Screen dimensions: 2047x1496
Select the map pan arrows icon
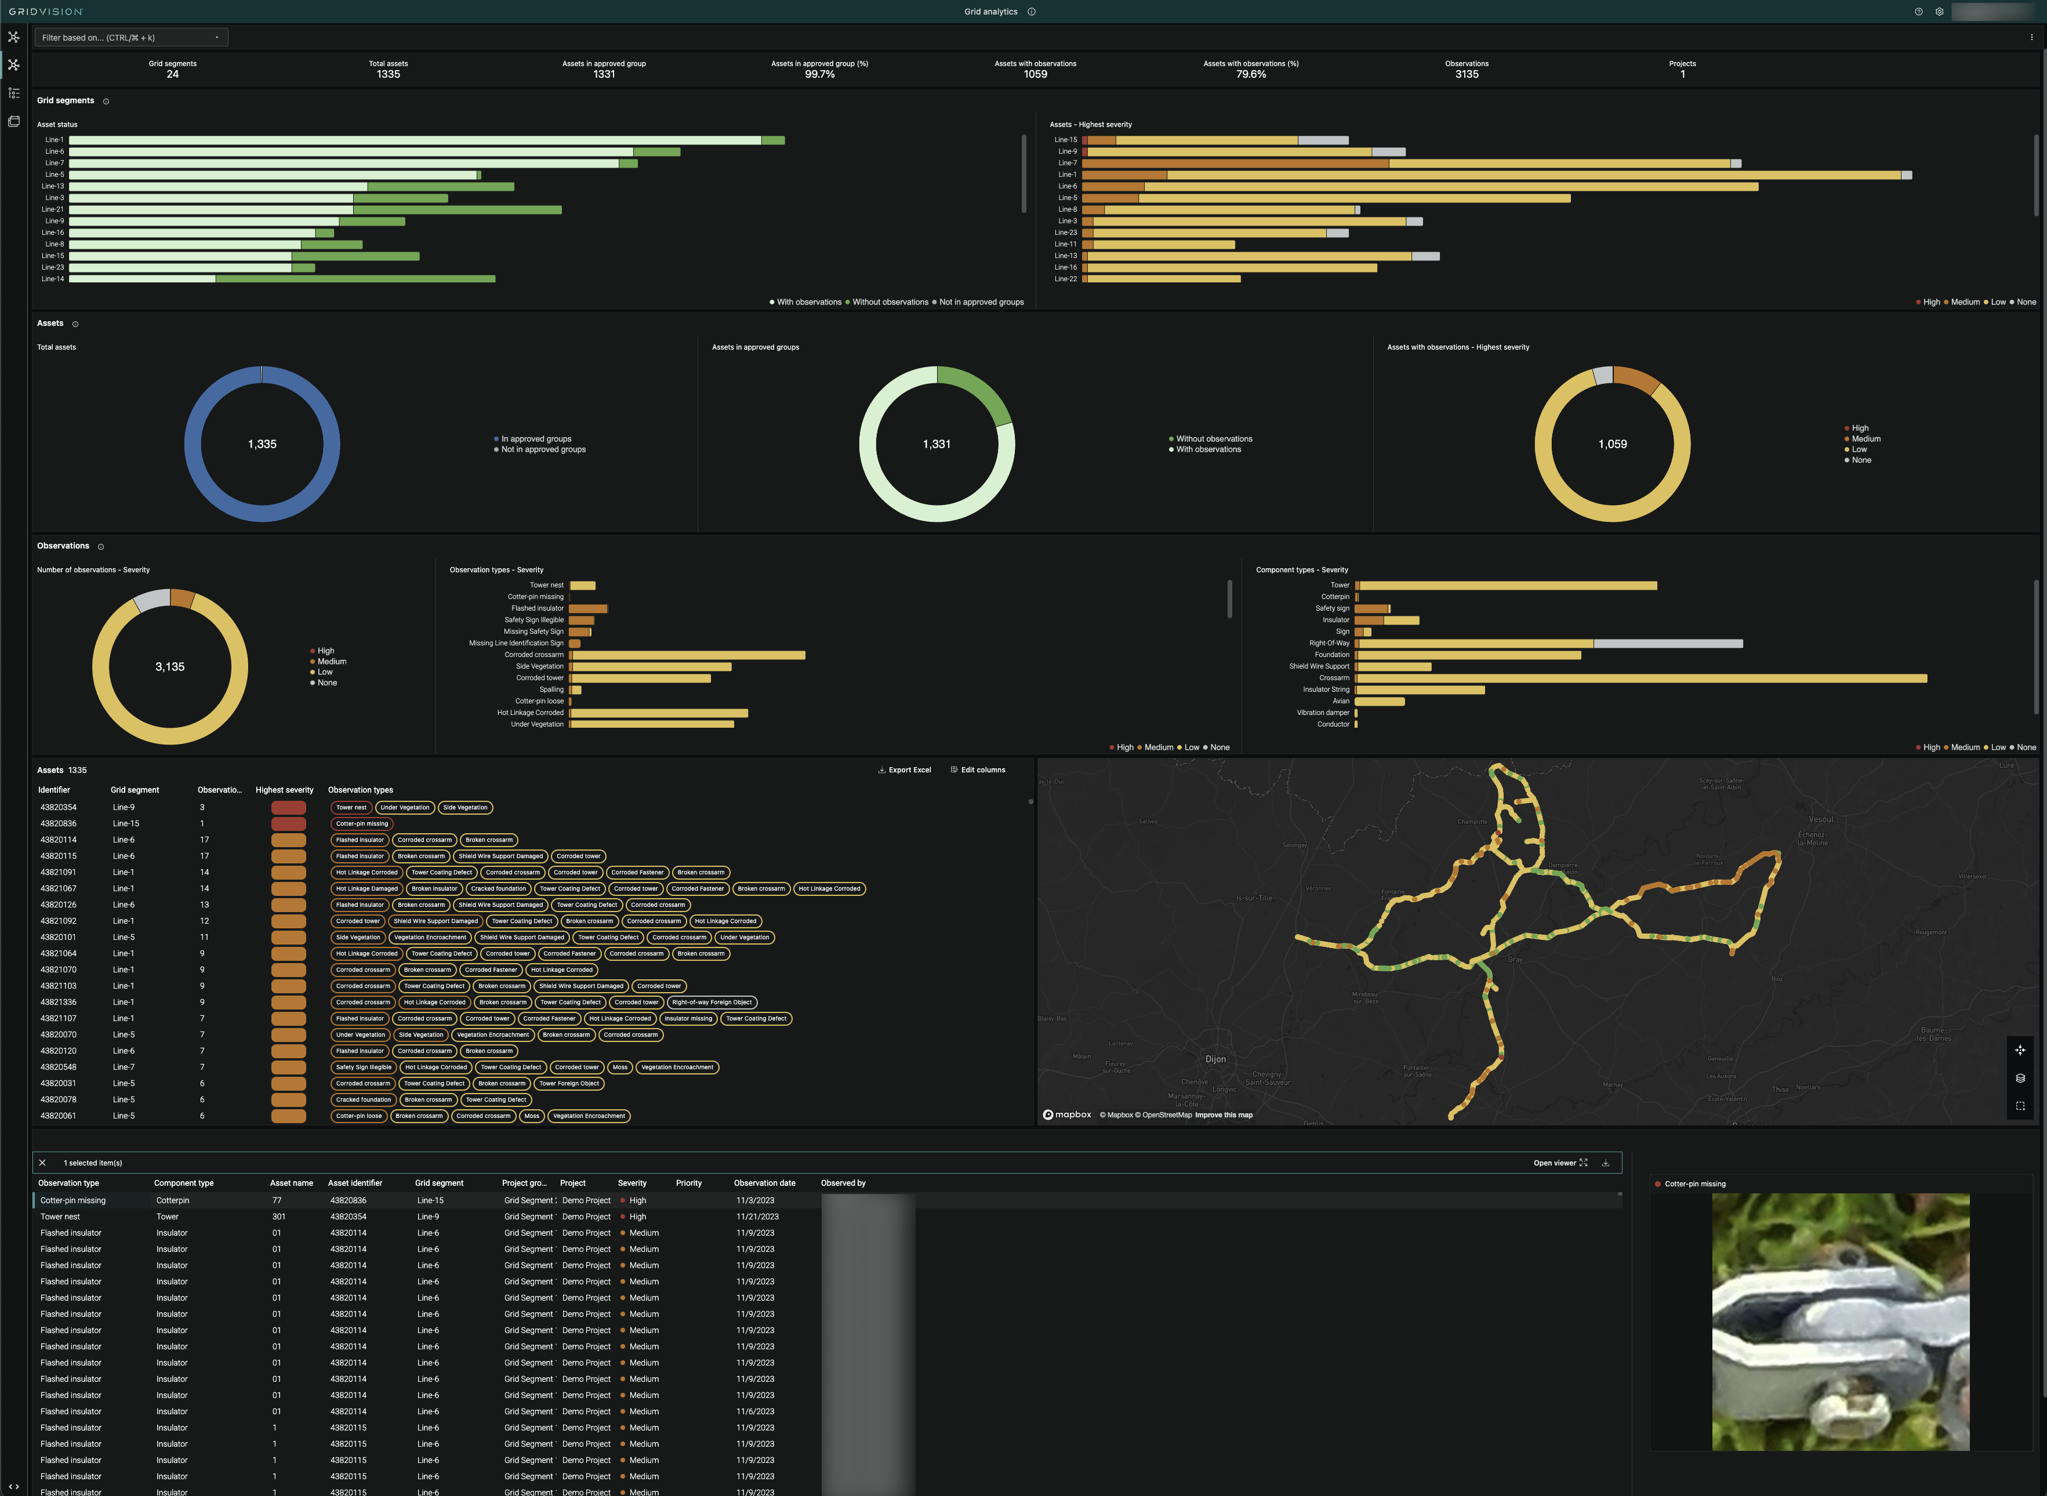pyautogui.click(x=2021, y=1050)
